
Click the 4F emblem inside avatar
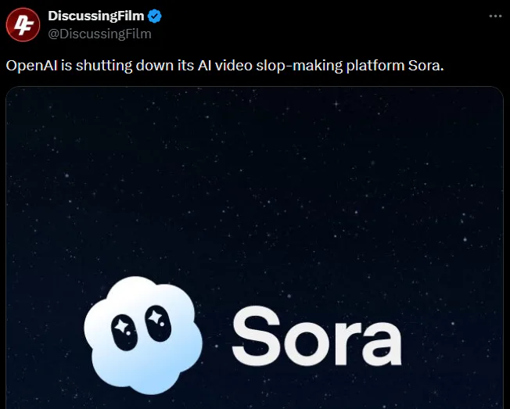tap(23, 25)
